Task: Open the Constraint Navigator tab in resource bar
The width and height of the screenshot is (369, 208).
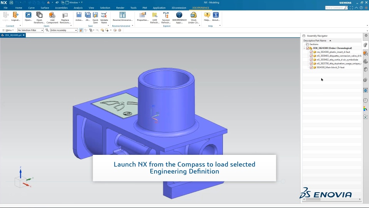Action: coord(365,53)
